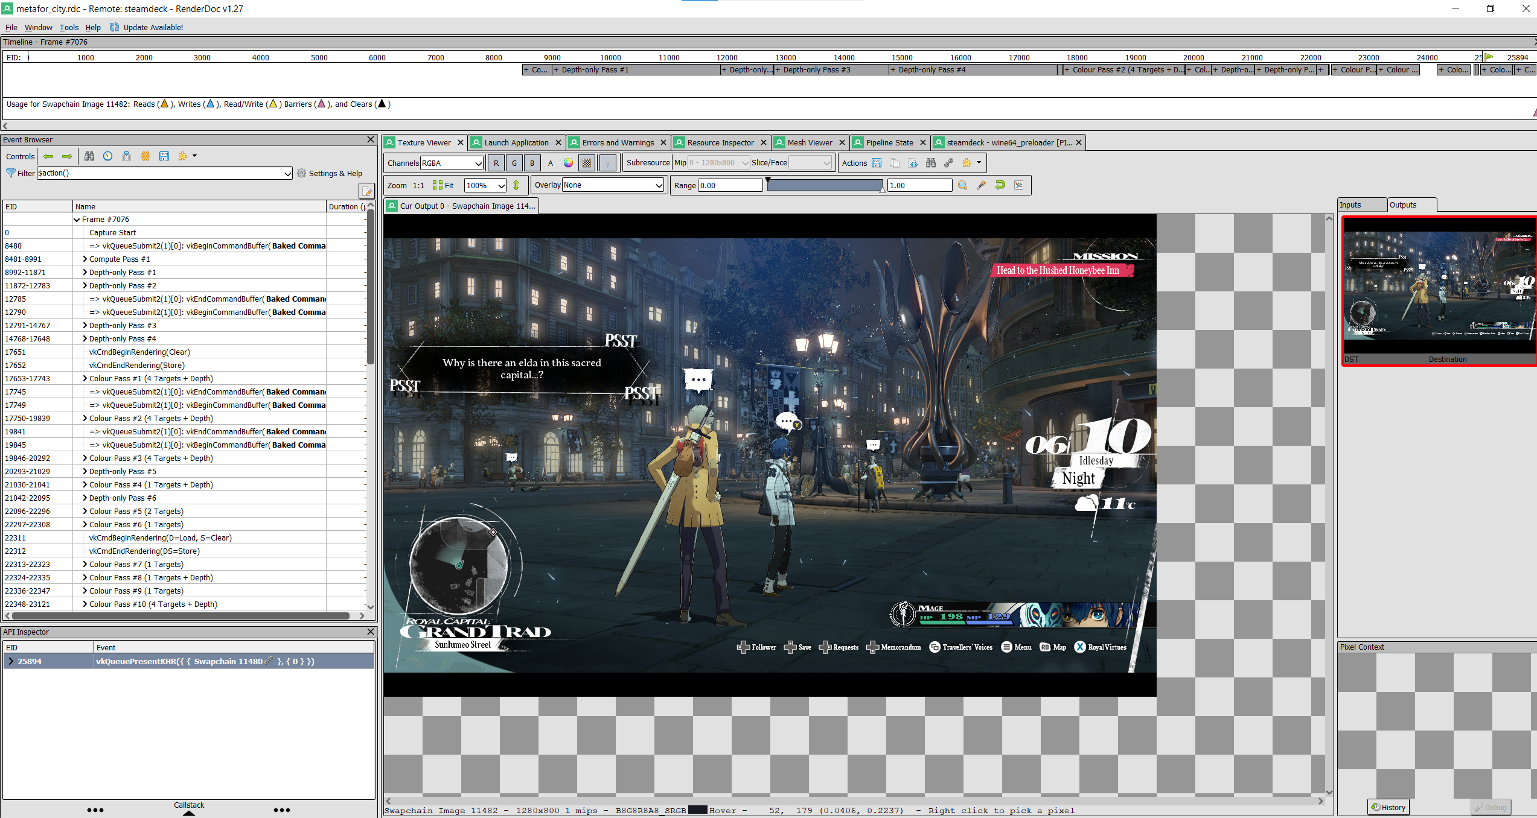This screenshot has height=818, width=1537.
Task: Expand Compute Pass #1 tree row
Action: click(85, 259)
